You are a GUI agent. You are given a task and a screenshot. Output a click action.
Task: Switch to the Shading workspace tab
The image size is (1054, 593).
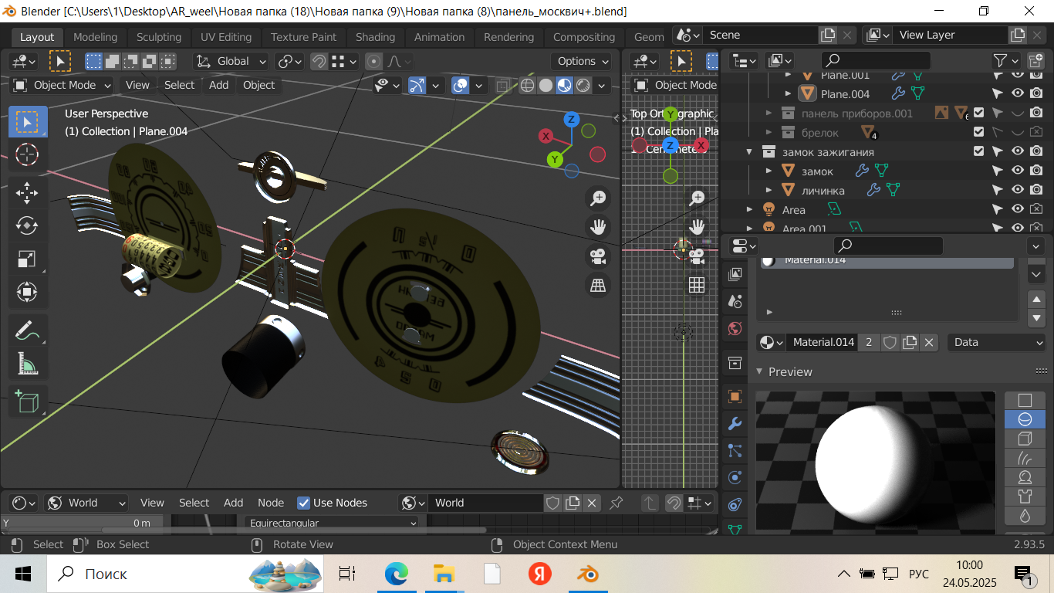pos(375,37)
